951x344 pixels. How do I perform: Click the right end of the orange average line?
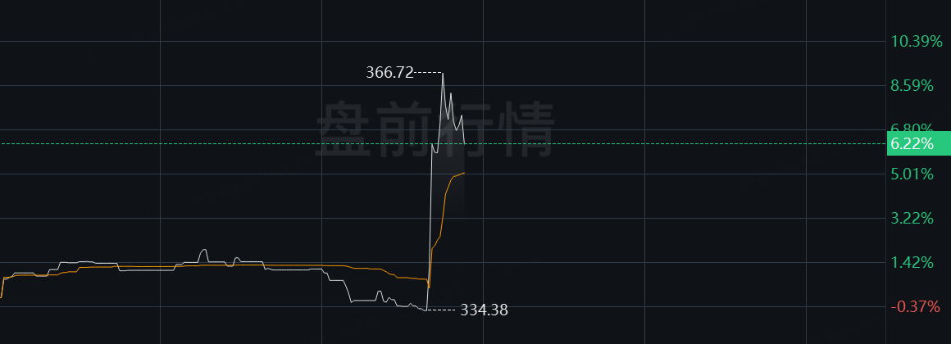pos(464,173)
